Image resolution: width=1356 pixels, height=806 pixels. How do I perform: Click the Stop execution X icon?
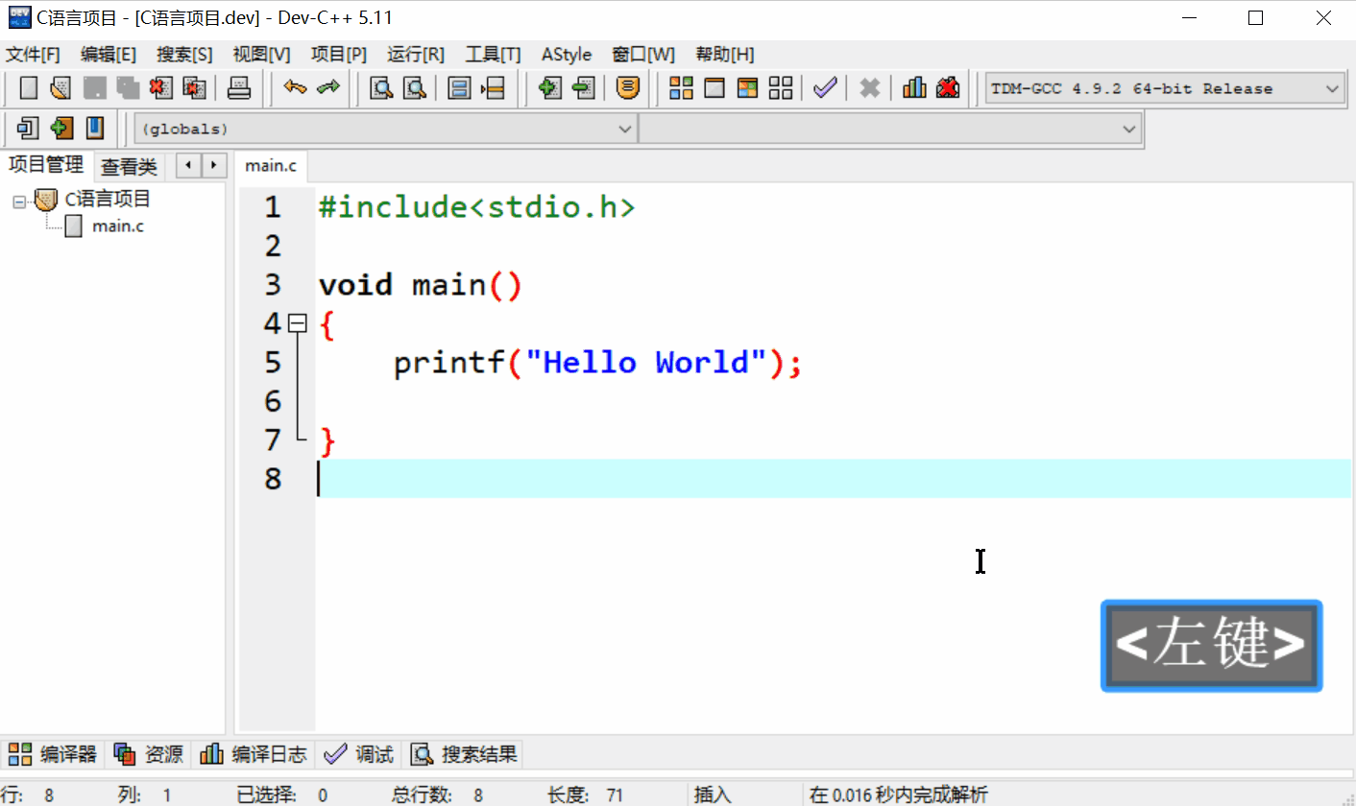point(869,88)
